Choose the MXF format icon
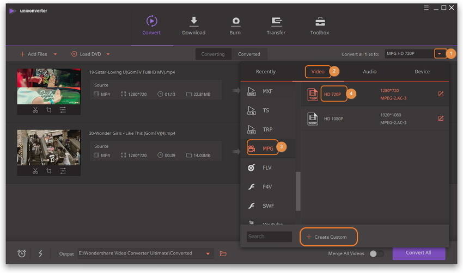Image resolution: width=463 pixels, height=273 pixels. coord(251,91)
